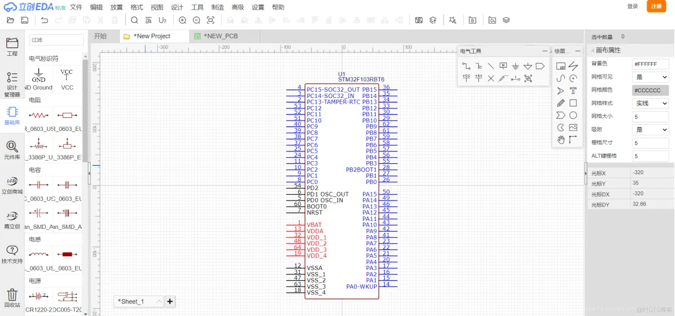The width and height of the screenshot is (675, 316).
Task: Minimize the 电气工具 floating panel
Action: tap(545, 51)
